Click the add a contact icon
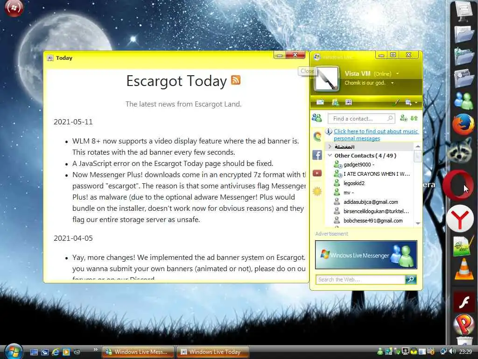Image resolution: width=478 pixels, height=359 pixels. click(403, 118)
